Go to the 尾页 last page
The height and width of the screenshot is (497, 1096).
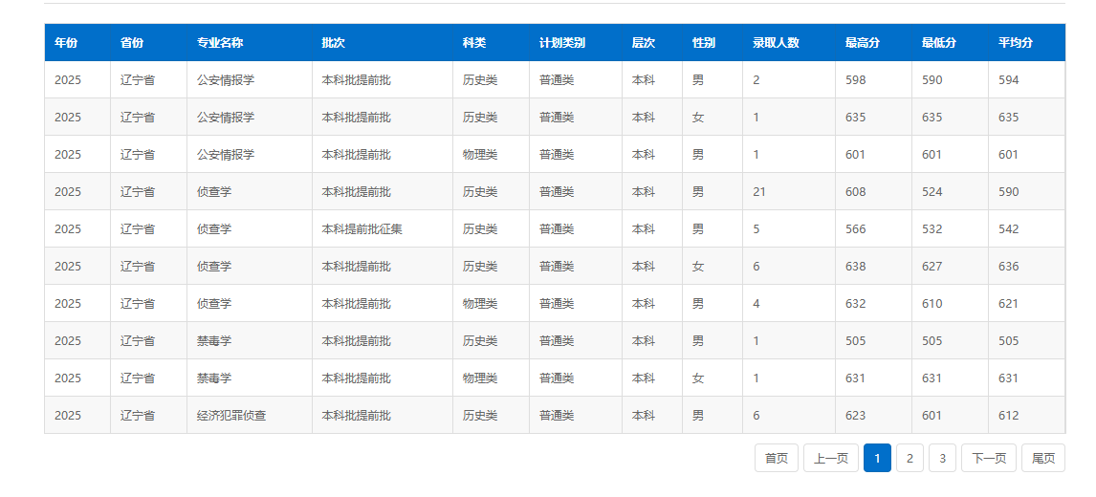tap(1042, 459)
